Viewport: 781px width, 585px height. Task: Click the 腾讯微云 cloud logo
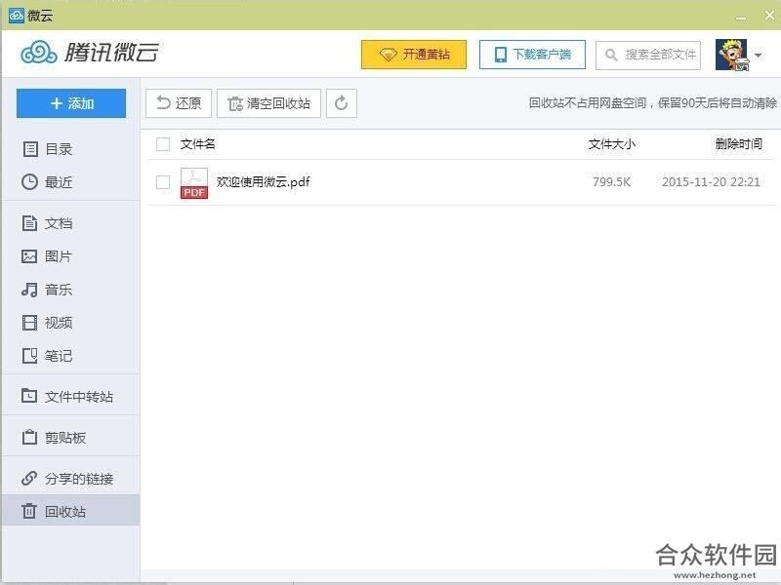90,53
